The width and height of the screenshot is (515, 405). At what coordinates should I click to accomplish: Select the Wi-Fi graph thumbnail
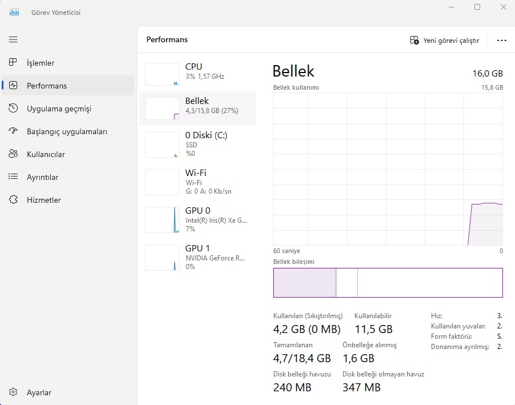162,182
